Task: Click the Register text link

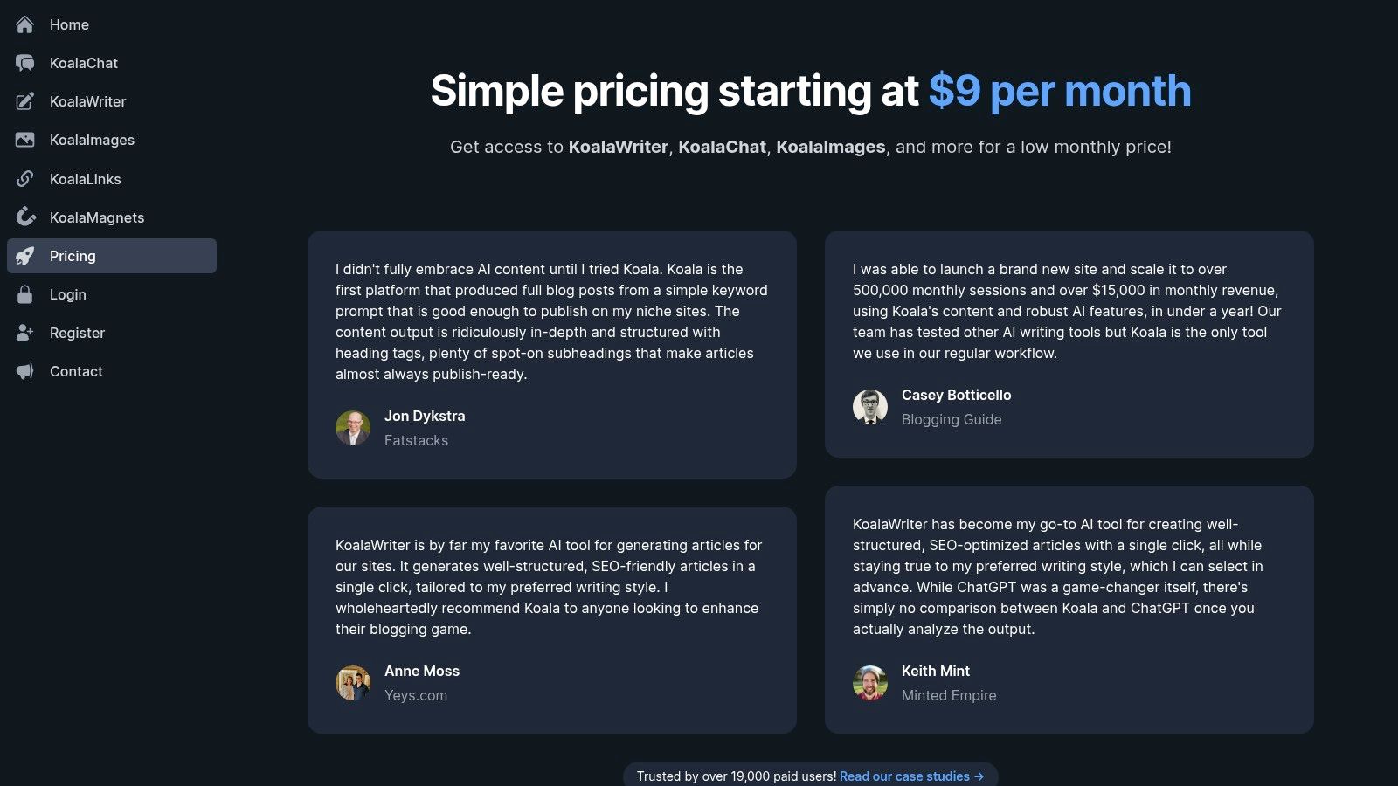Action: pos(77,333)
